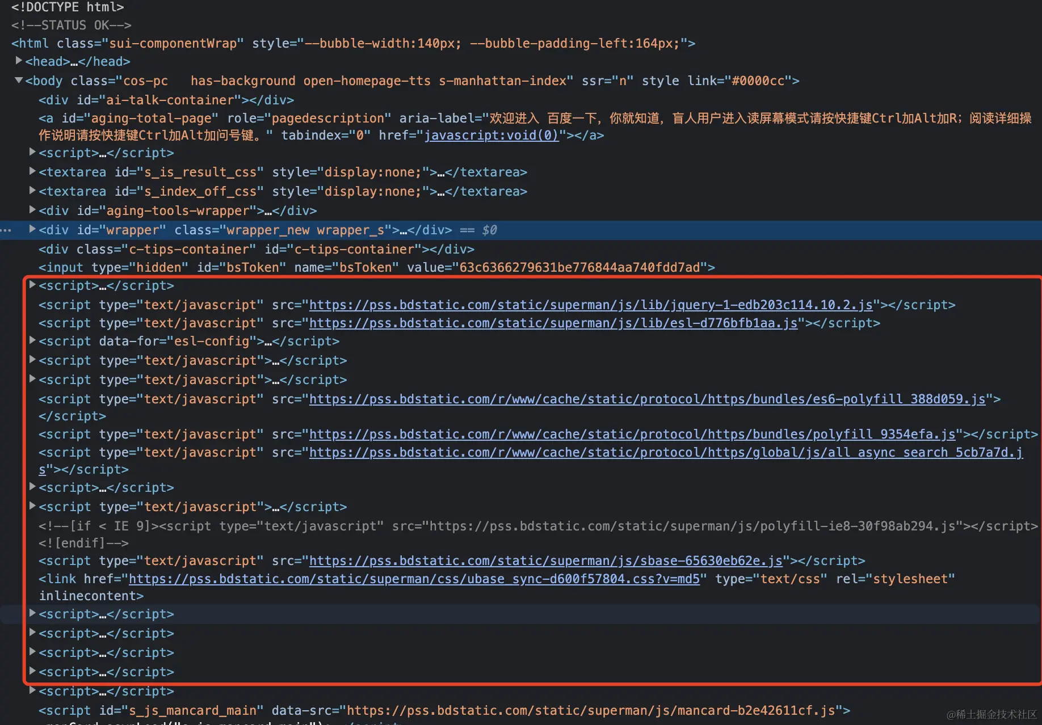Click the link="#0000cc" body attribute
Viewport: 1042px width, 725px height.
740,81
